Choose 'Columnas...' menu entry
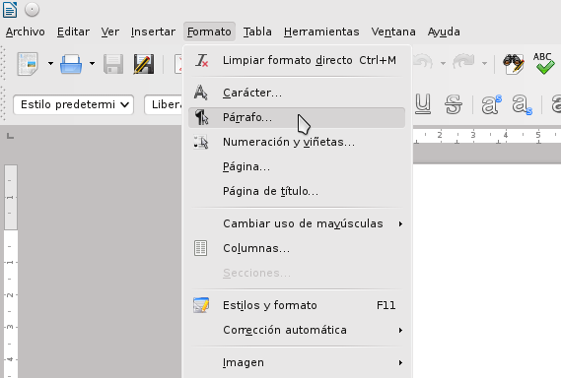Screen dimensions: 561x378 click(297, 248)
